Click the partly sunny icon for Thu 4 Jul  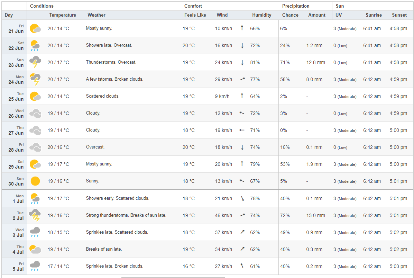35,249
